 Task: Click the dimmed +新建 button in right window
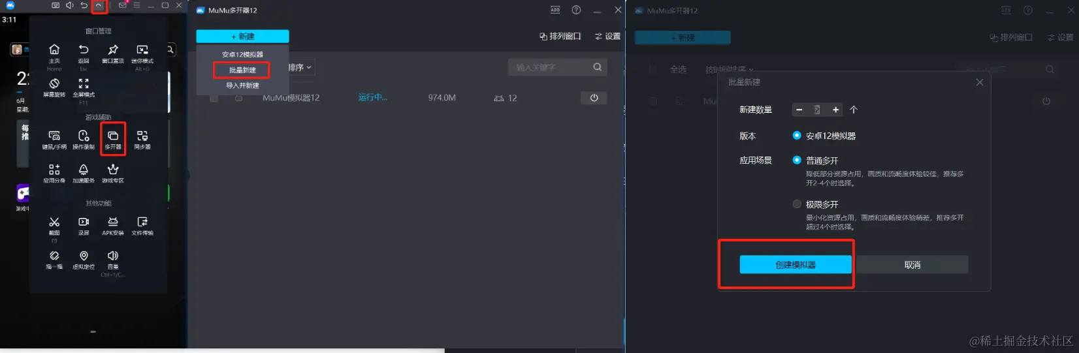pos(683,38)
